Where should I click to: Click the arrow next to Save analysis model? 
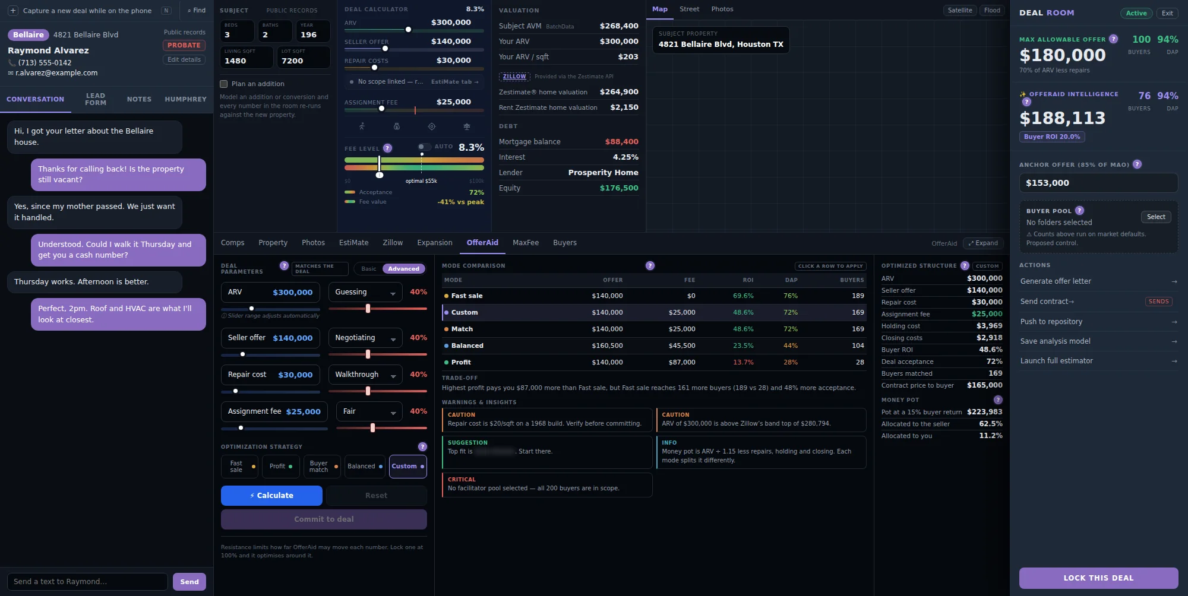pos(1174,341)
